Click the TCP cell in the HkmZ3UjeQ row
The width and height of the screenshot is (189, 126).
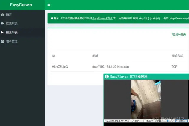tap(174, 67)
